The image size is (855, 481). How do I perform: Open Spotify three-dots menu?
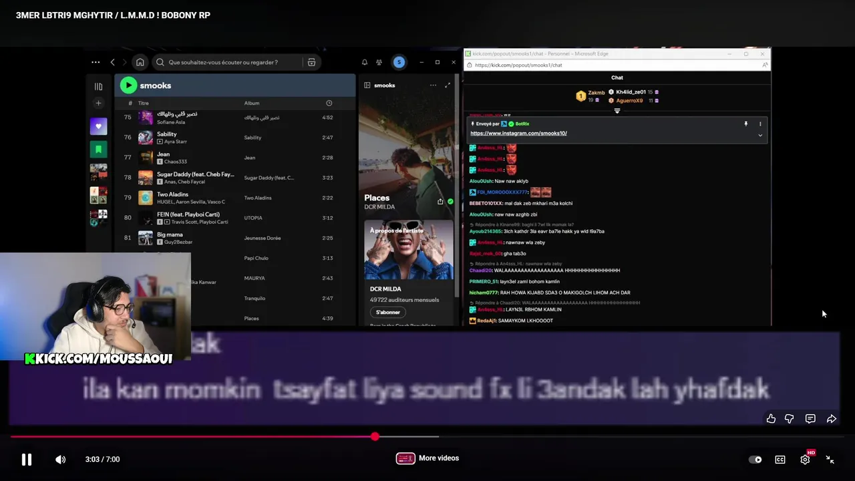96,62
